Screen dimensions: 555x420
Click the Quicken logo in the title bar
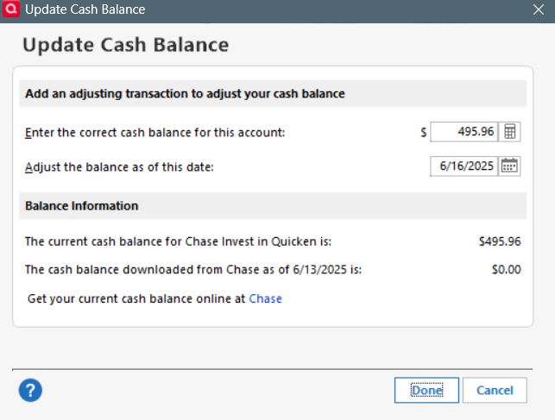tap(10, 9)
